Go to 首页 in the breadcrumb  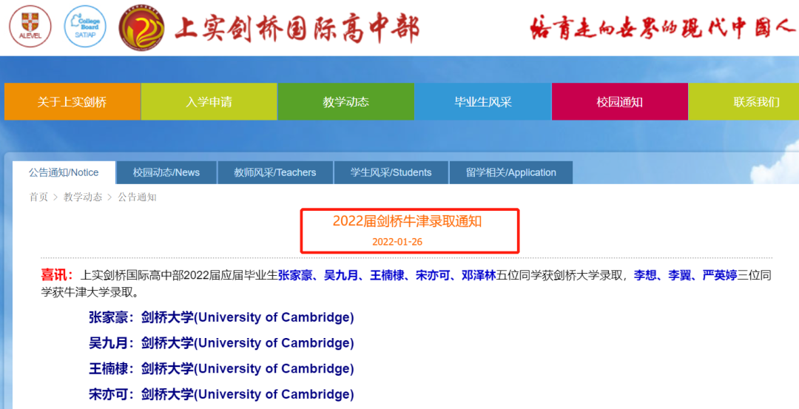[38, 197]
